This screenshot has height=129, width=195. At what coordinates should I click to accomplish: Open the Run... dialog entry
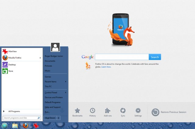(x=47, y=112)
